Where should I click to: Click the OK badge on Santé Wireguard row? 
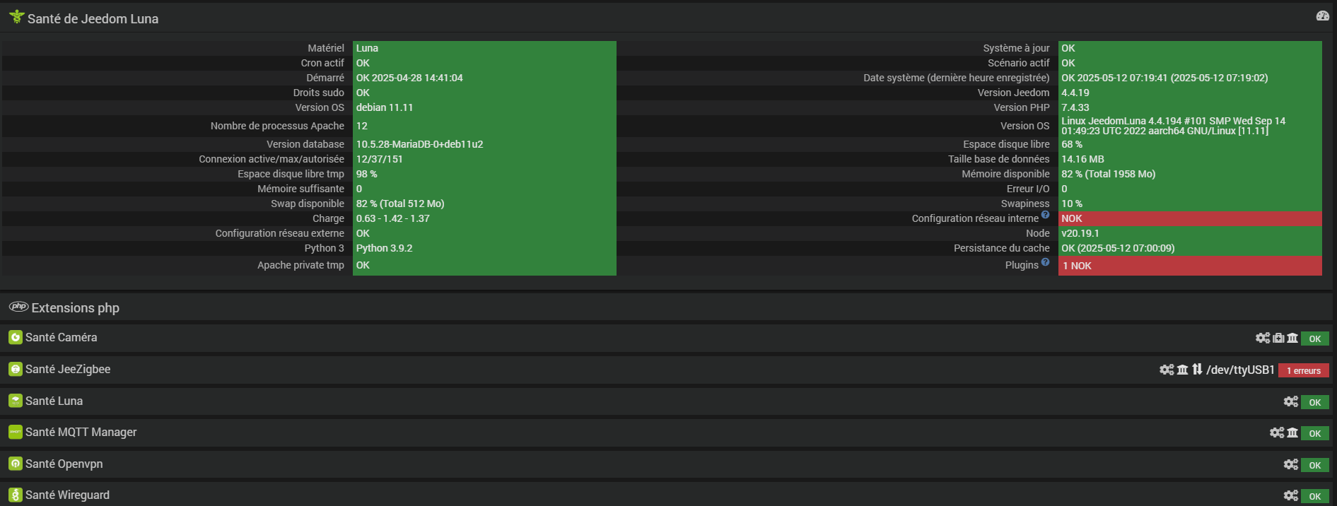1314,496
